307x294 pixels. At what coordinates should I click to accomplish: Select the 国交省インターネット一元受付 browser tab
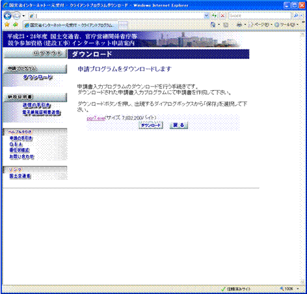coord(71,25)
